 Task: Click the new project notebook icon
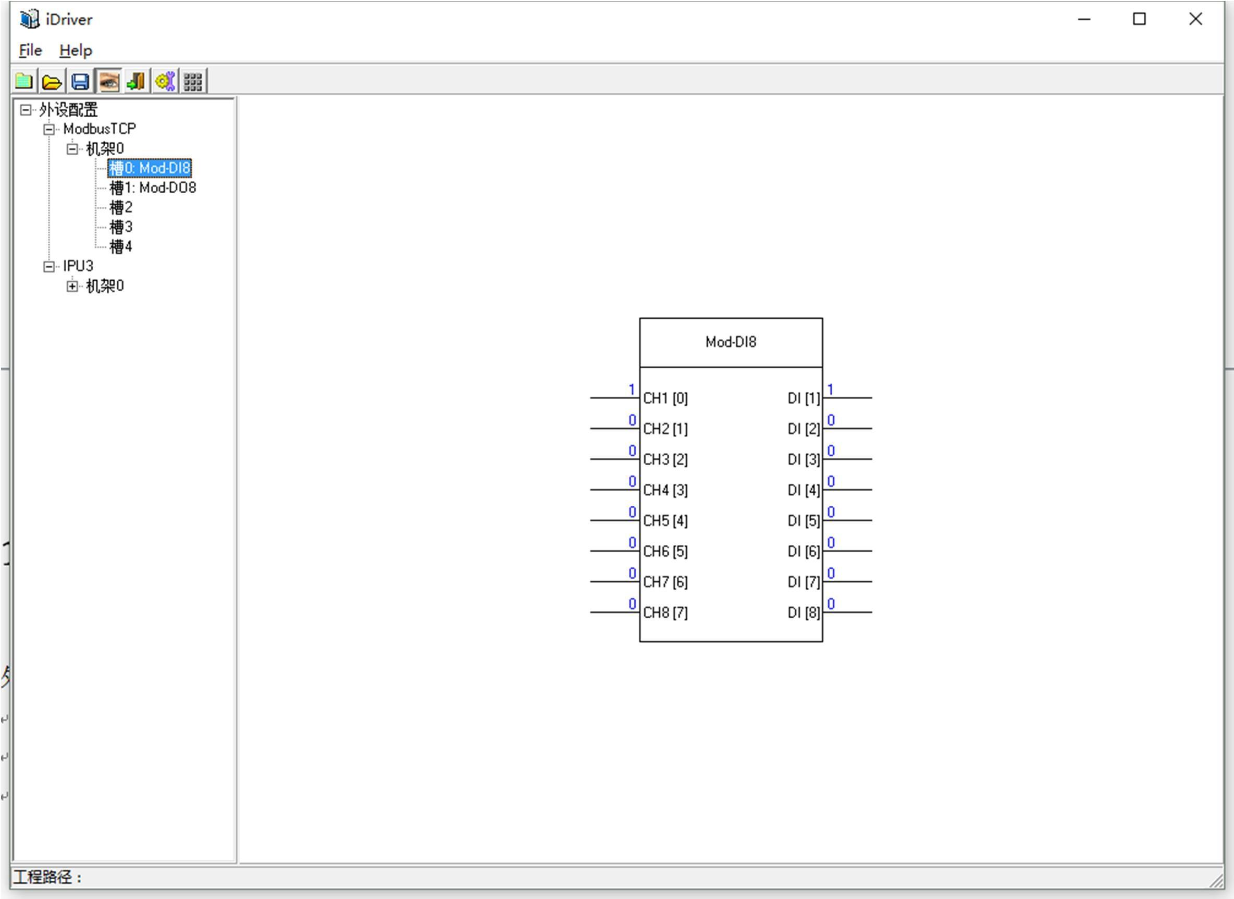24,82
